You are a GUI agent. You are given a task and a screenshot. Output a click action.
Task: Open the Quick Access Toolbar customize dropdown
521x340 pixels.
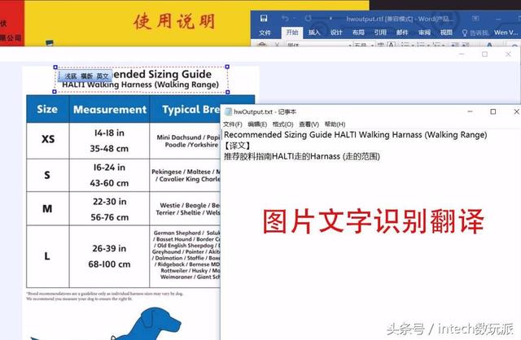click(x=331, y=18)
